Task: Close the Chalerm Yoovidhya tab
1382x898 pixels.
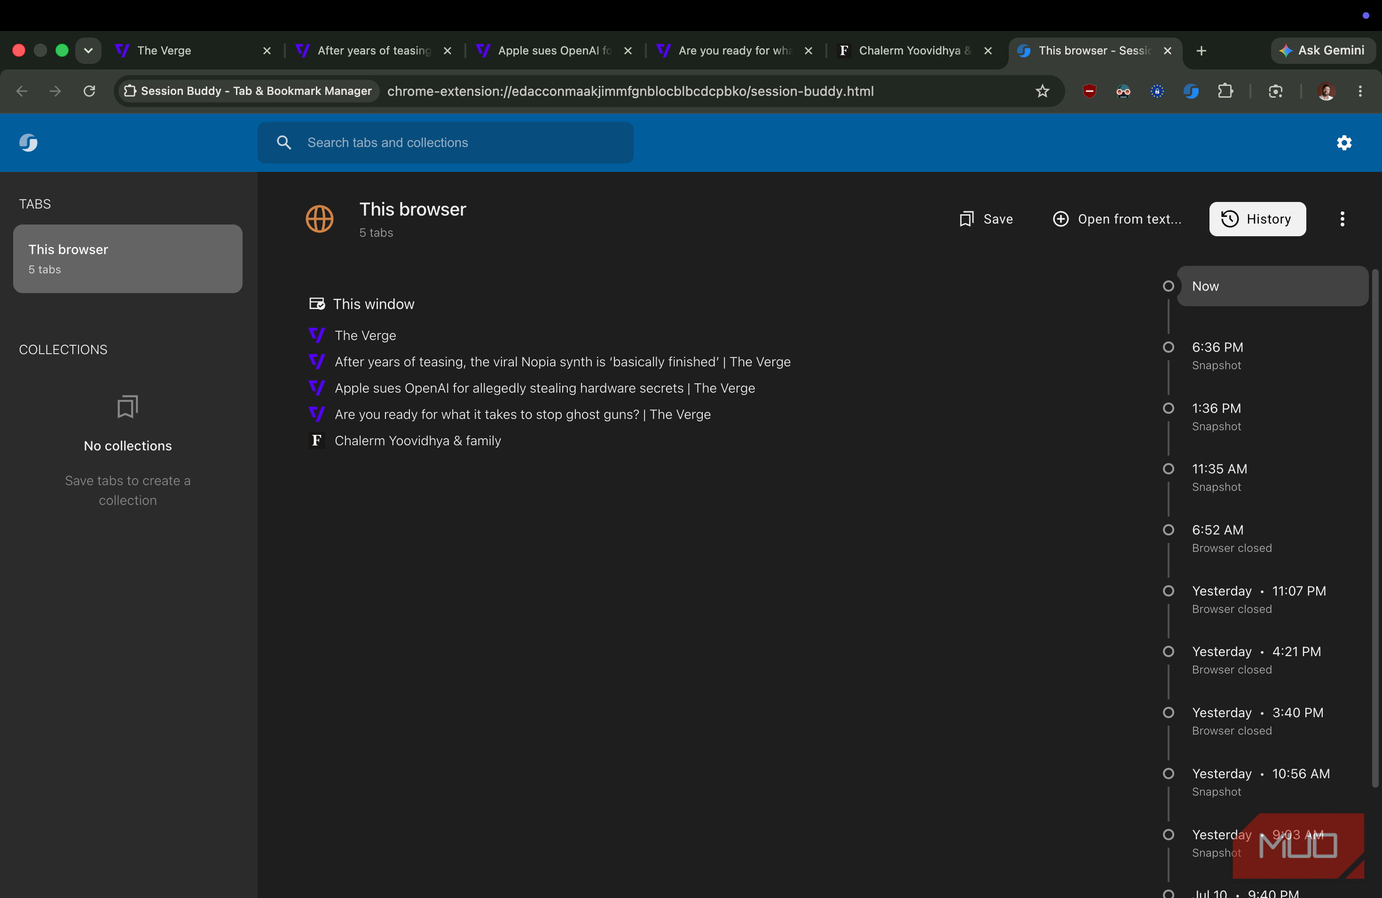Action: click(x=988, y=50)
